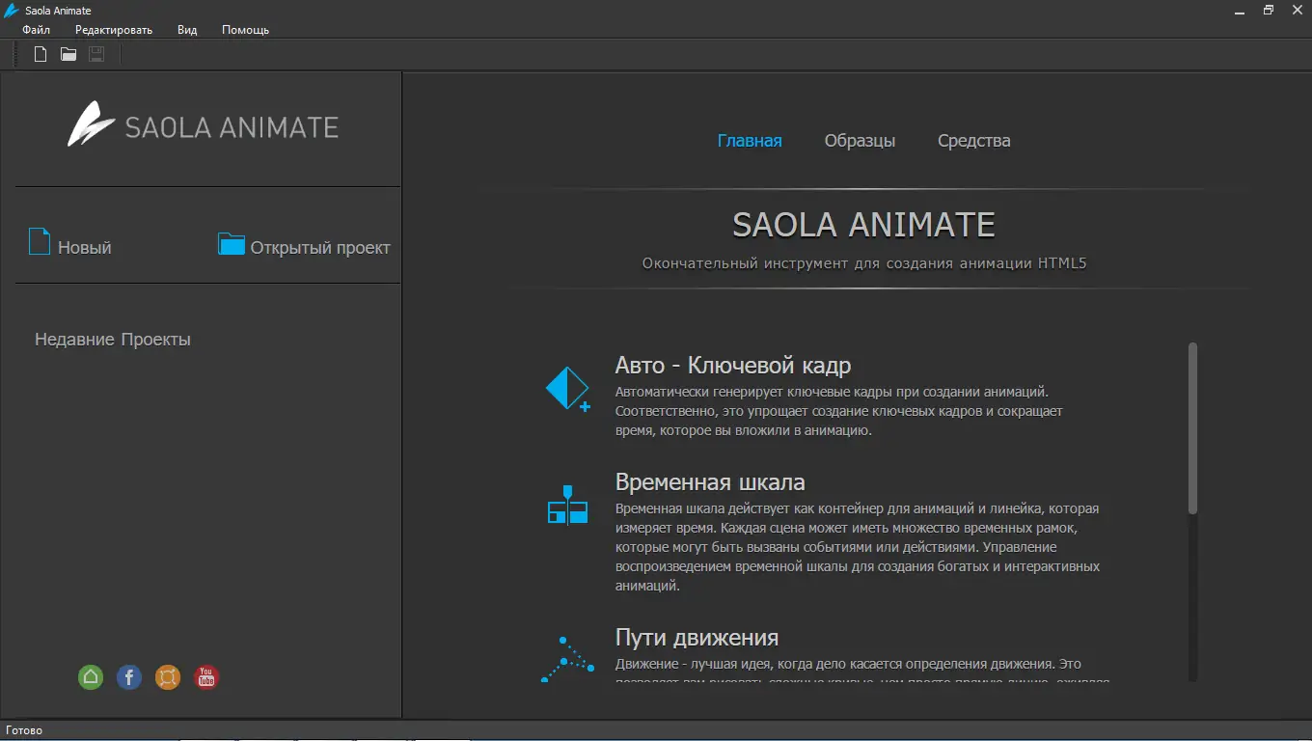This screenshot has height=741, width=1312.
Task: Open the YouTube icon link
Action: tap(206, 677)
